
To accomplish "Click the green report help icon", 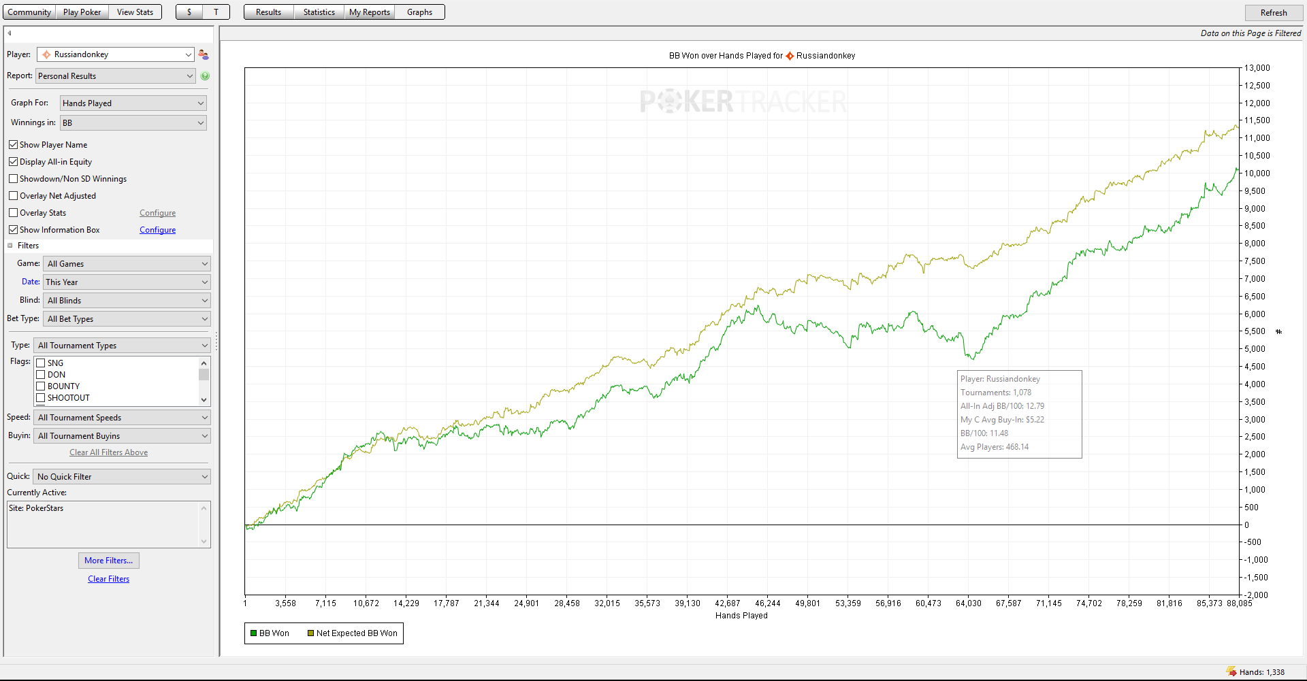I will [205, 76].
